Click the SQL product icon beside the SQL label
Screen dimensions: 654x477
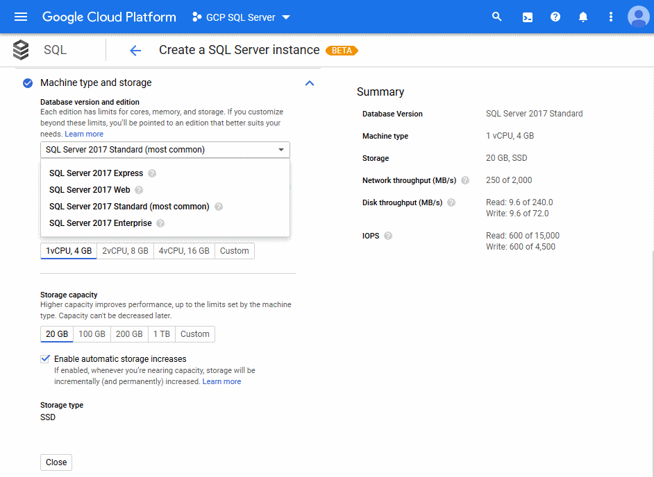click(20, 50)
